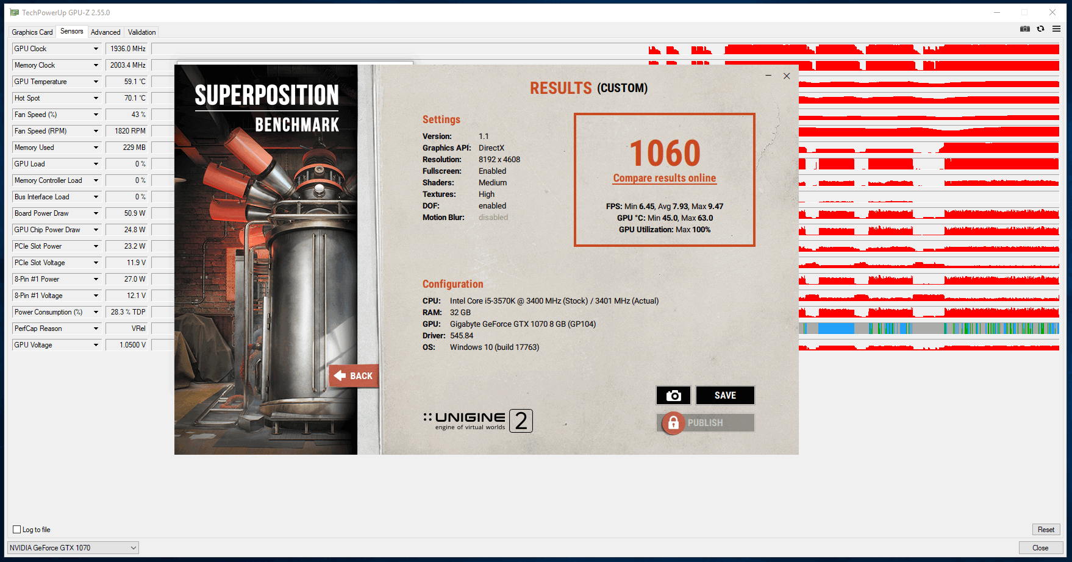
Task: Click the Memory Used value 229 MB
Action: click(x=128, y=148)
